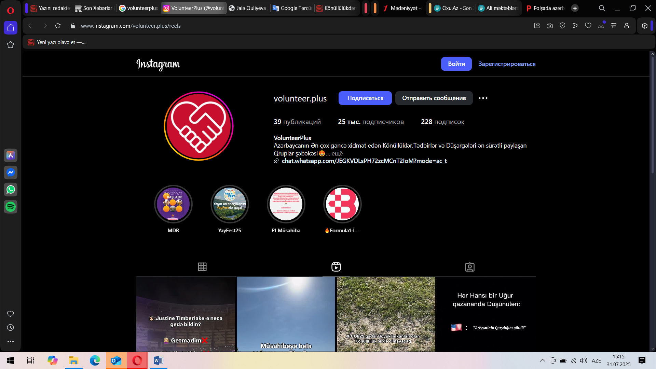Open the sidebar heart pinboards icon
The width and height of the screenshot is (656, 369).
click(x=11, y=314)
